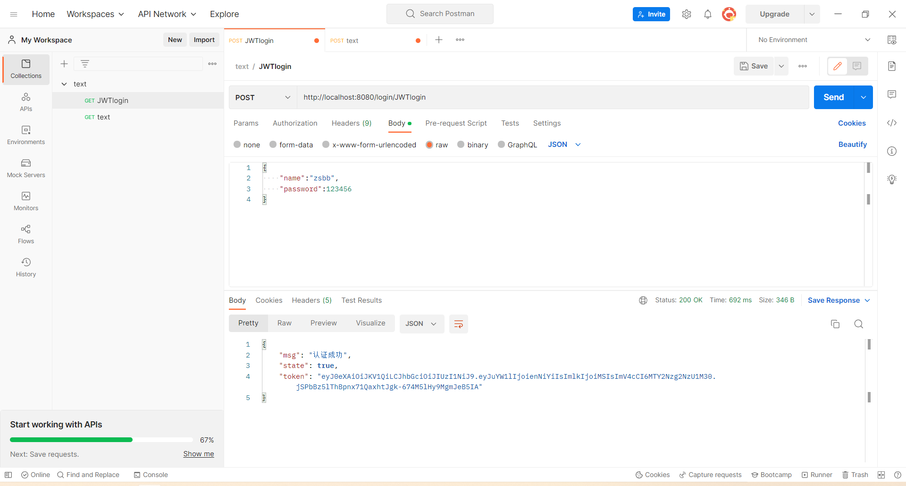
Task: Toggle the hamburger menu in the header
Action: point(14,14)
